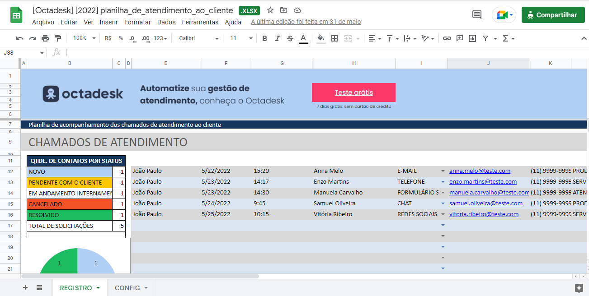Apply bold formatting from the toolbar
Screen dimensions: 589x296
pos(264,38)
